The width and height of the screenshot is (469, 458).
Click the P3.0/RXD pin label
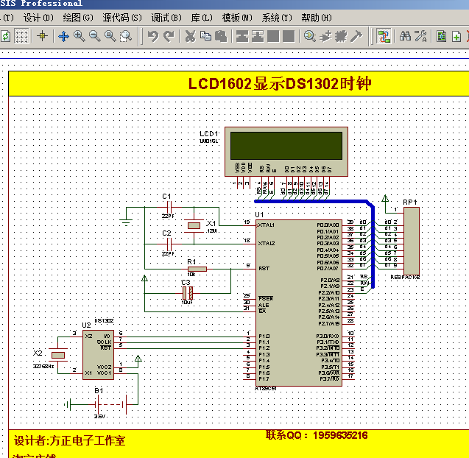328,337
